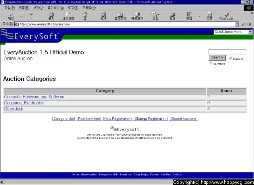This screenshot has height=185, width=254.
Task: Open the History toolbar icon
Action: [x=137, y=16]
